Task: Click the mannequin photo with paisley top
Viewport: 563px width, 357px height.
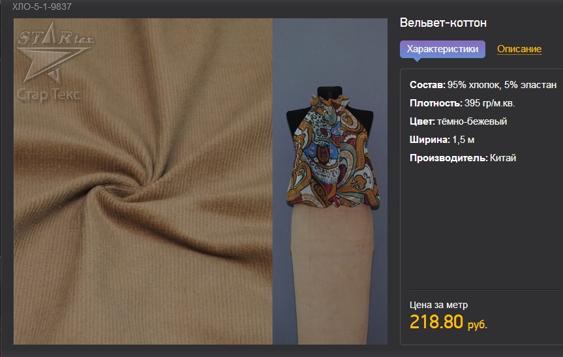Action: 330,181
